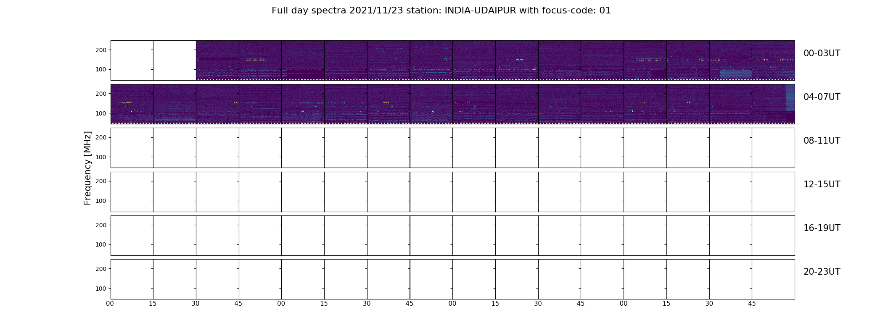The height and width of the screenshot is (336, 883).
Task: Click the first 45 time tick label
Action: tap(238, 304)
